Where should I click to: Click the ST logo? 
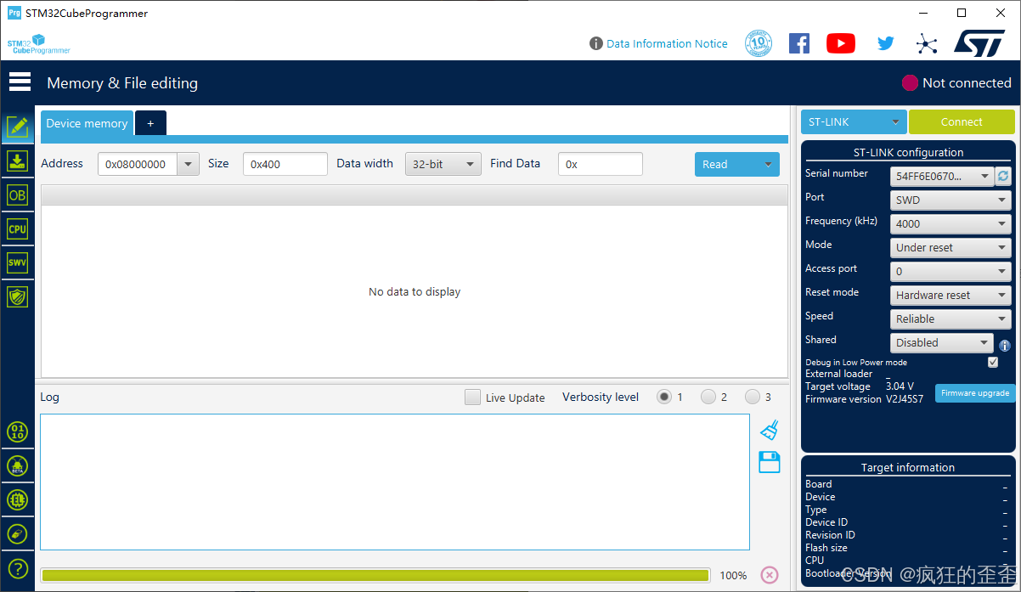click(x=979, y=43)
